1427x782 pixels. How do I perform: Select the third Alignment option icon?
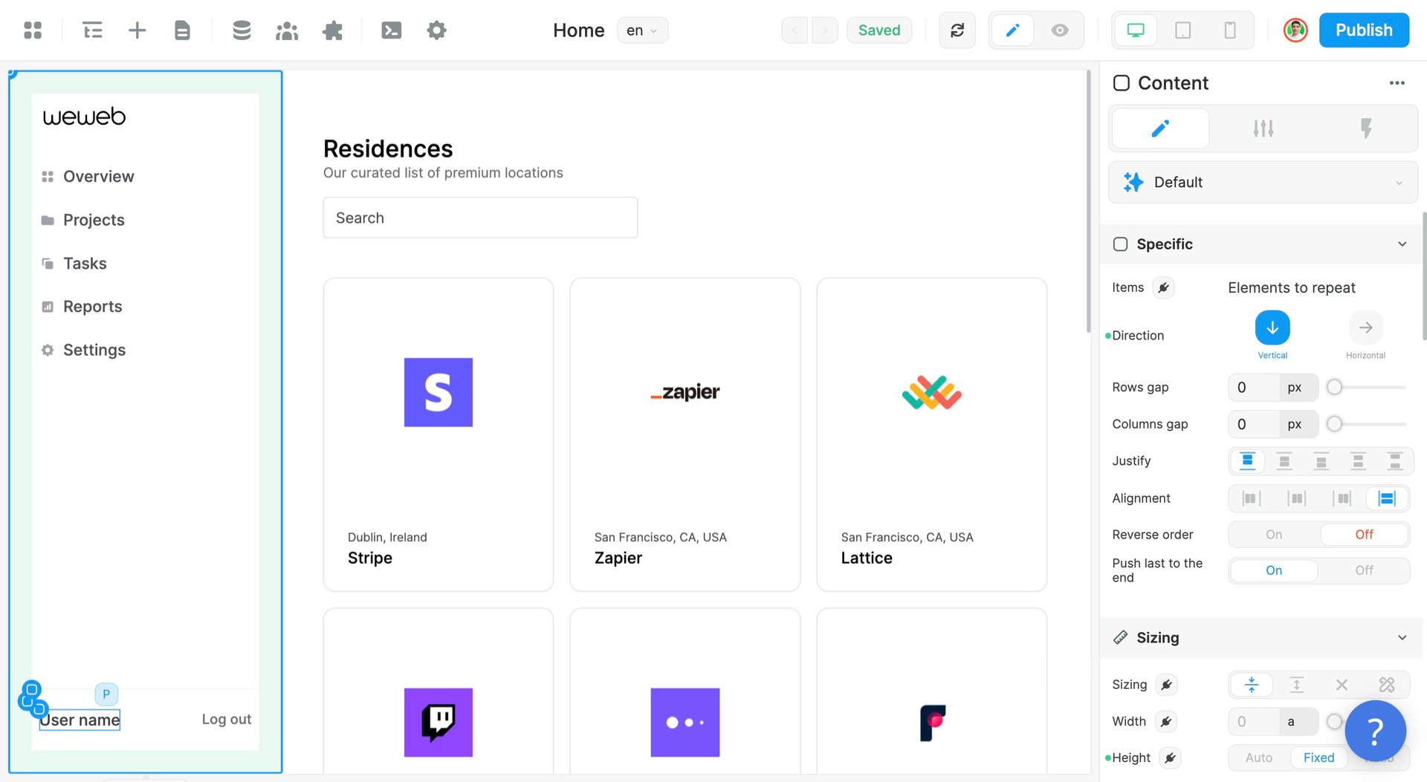pos(1342,498)
